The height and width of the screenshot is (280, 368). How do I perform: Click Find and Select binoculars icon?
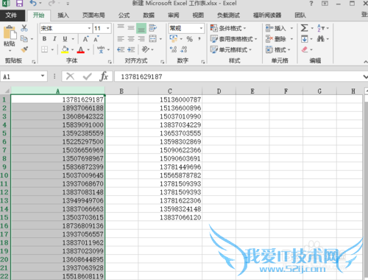(x=321, y=38)
